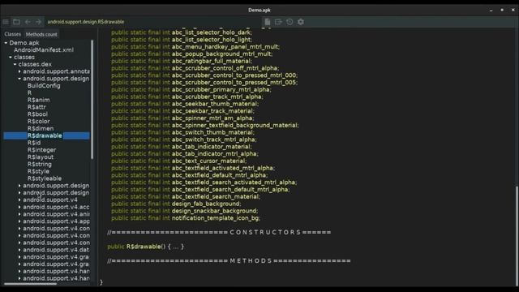Click the abc_switch_thumb_material field
The width and height of the screenshot is (519, 292).
point(183,132)
